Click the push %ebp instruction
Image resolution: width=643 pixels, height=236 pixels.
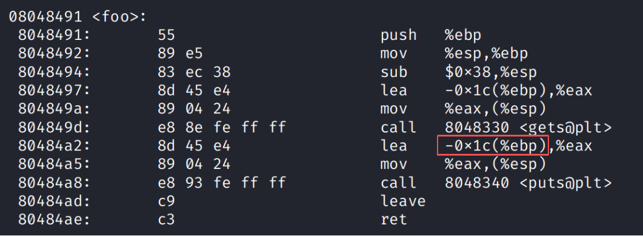click(398, 35)
